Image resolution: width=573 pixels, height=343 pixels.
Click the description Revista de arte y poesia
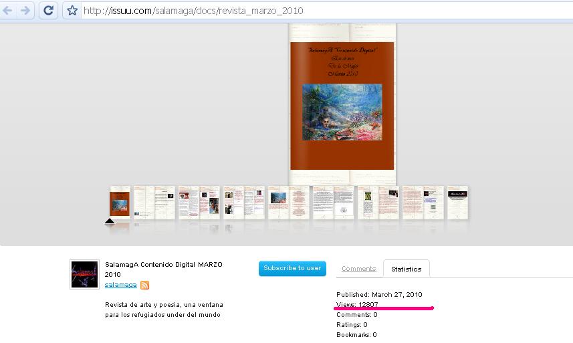164,310
